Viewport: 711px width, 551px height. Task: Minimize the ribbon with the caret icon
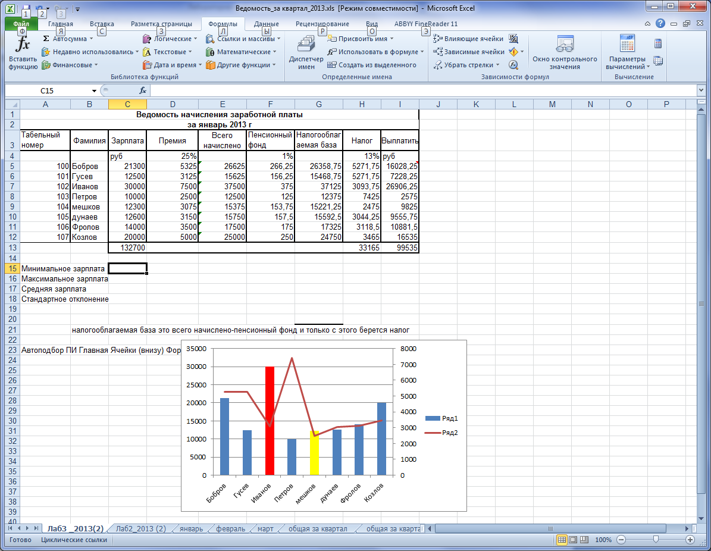(x=647, y=24)
